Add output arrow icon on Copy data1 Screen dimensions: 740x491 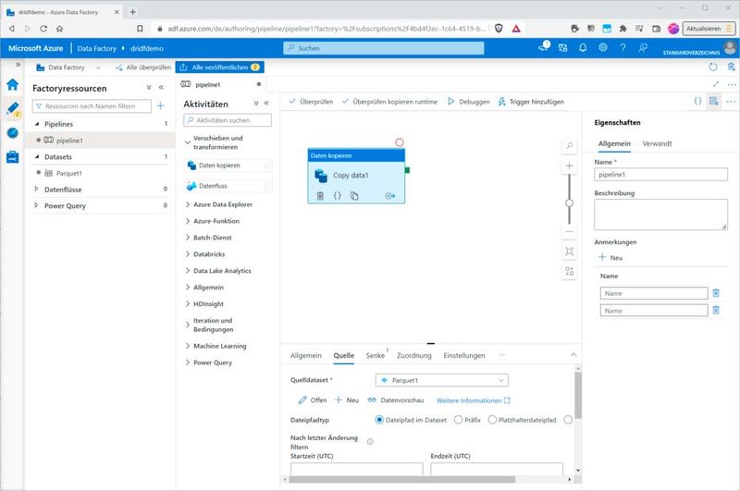pos(389,196)
